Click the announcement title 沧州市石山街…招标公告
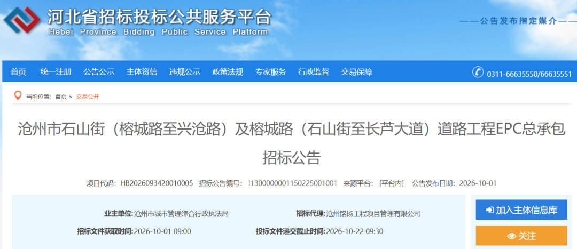This screenshot has height=249, width=577. (x=292, y=143)
